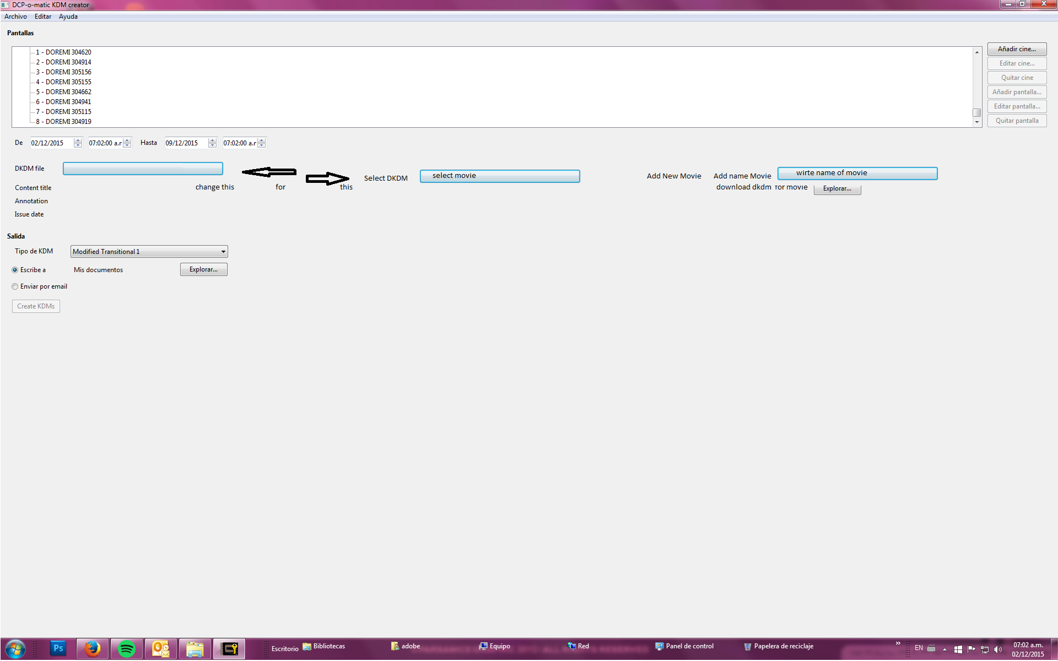Click the Editar cine... button
The image size is (1058, 661).
[x=1017, y=64]
